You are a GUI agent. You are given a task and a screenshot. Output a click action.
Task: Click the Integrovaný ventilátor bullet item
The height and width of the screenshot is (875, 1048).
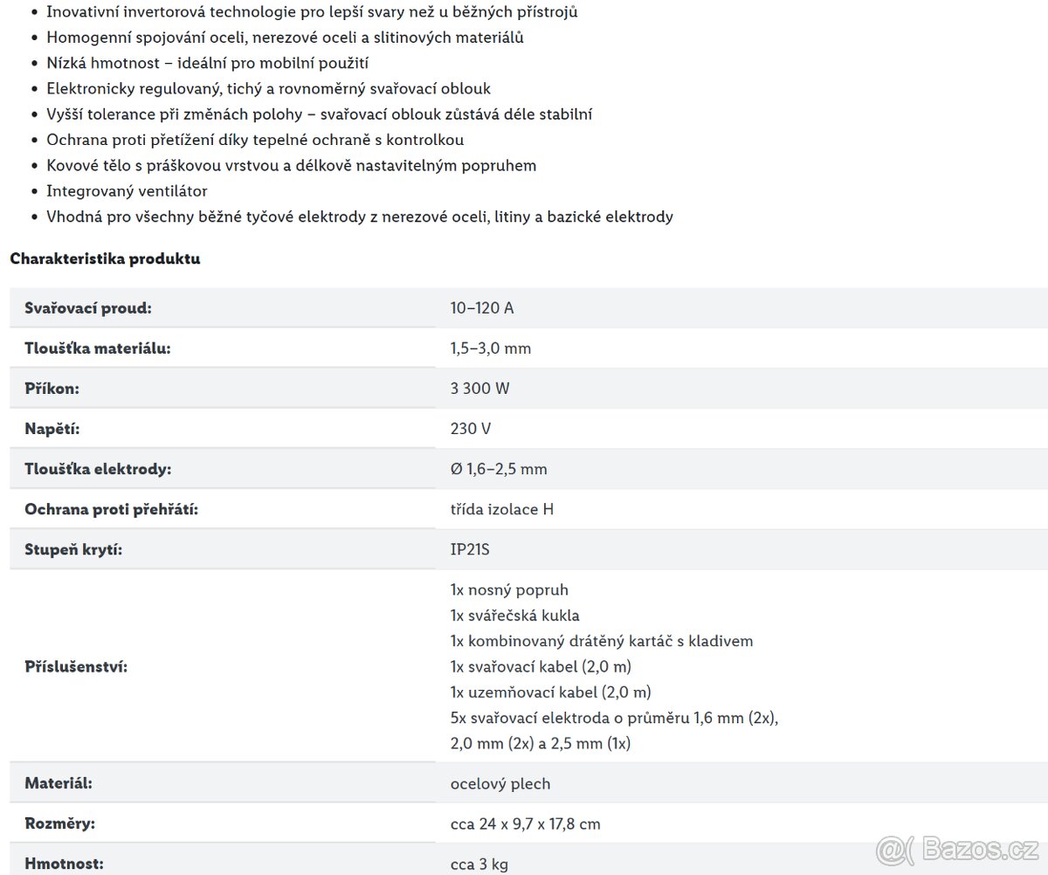127,191
